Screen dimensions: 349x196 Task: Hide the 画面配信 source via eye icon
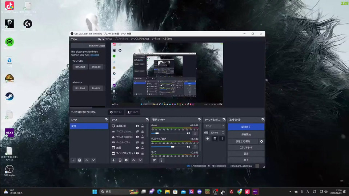137,126
